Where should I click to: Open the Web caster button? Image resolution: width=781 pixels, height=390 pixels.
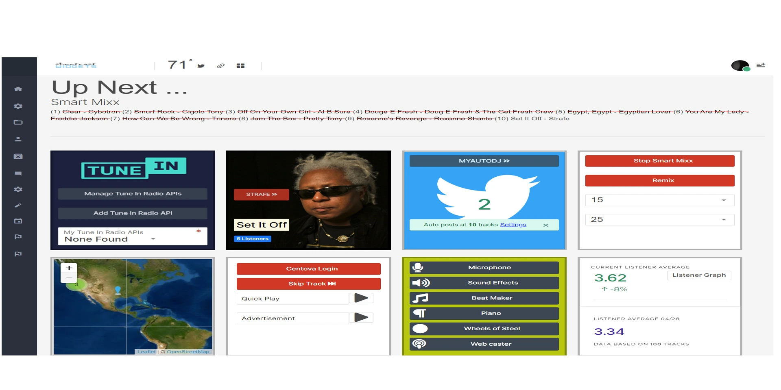(x=484, y=344)
